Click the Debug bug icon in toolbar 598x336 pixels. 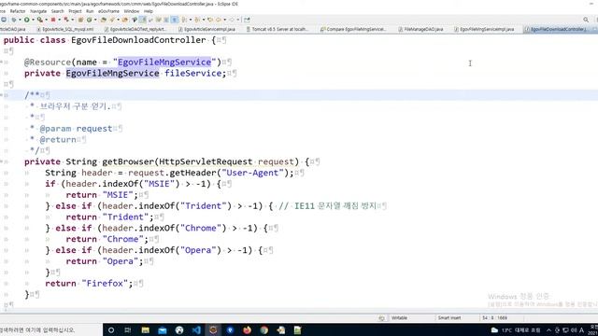[15, 20]
